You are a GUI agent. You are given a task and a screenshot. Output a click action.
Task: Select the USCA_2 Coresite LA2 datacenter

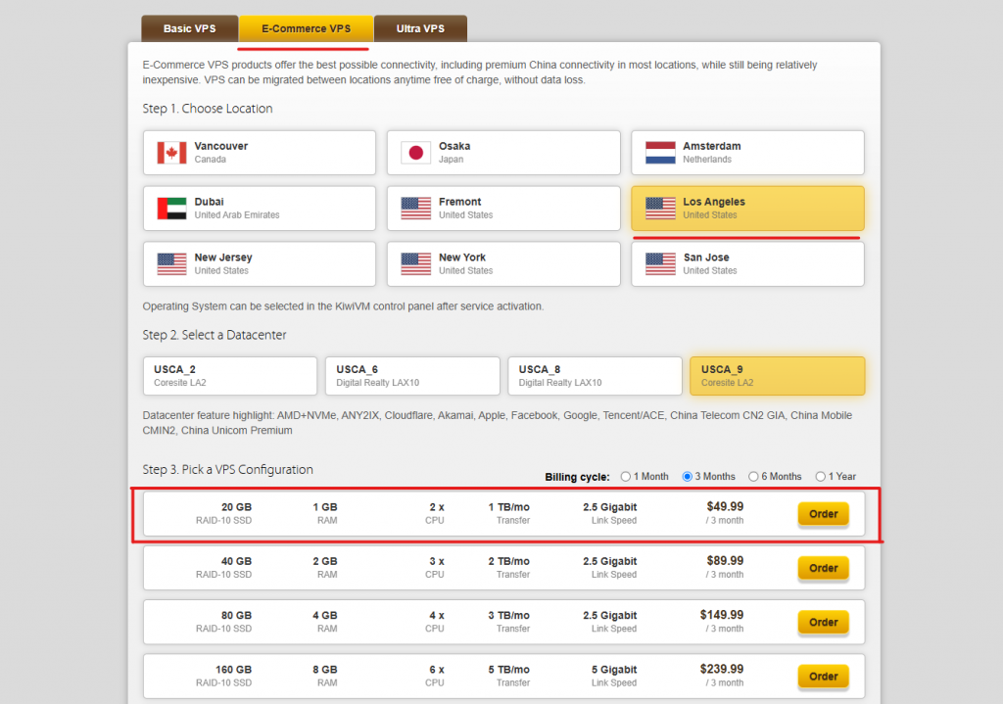coord(229,376)
